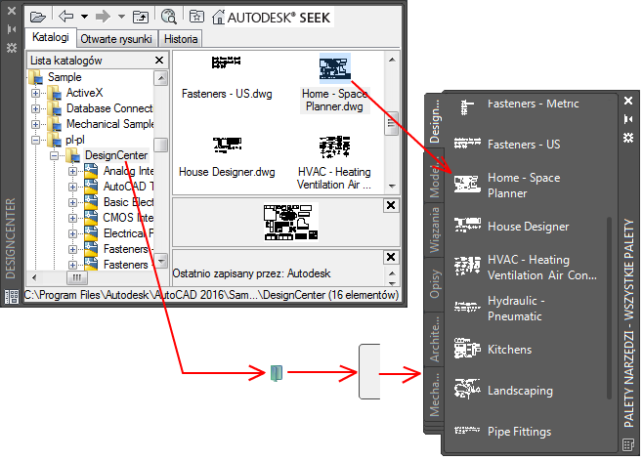Expand the Database Connect folder node
Viewport: 643px width, 460px height.
tap(36, 108)
